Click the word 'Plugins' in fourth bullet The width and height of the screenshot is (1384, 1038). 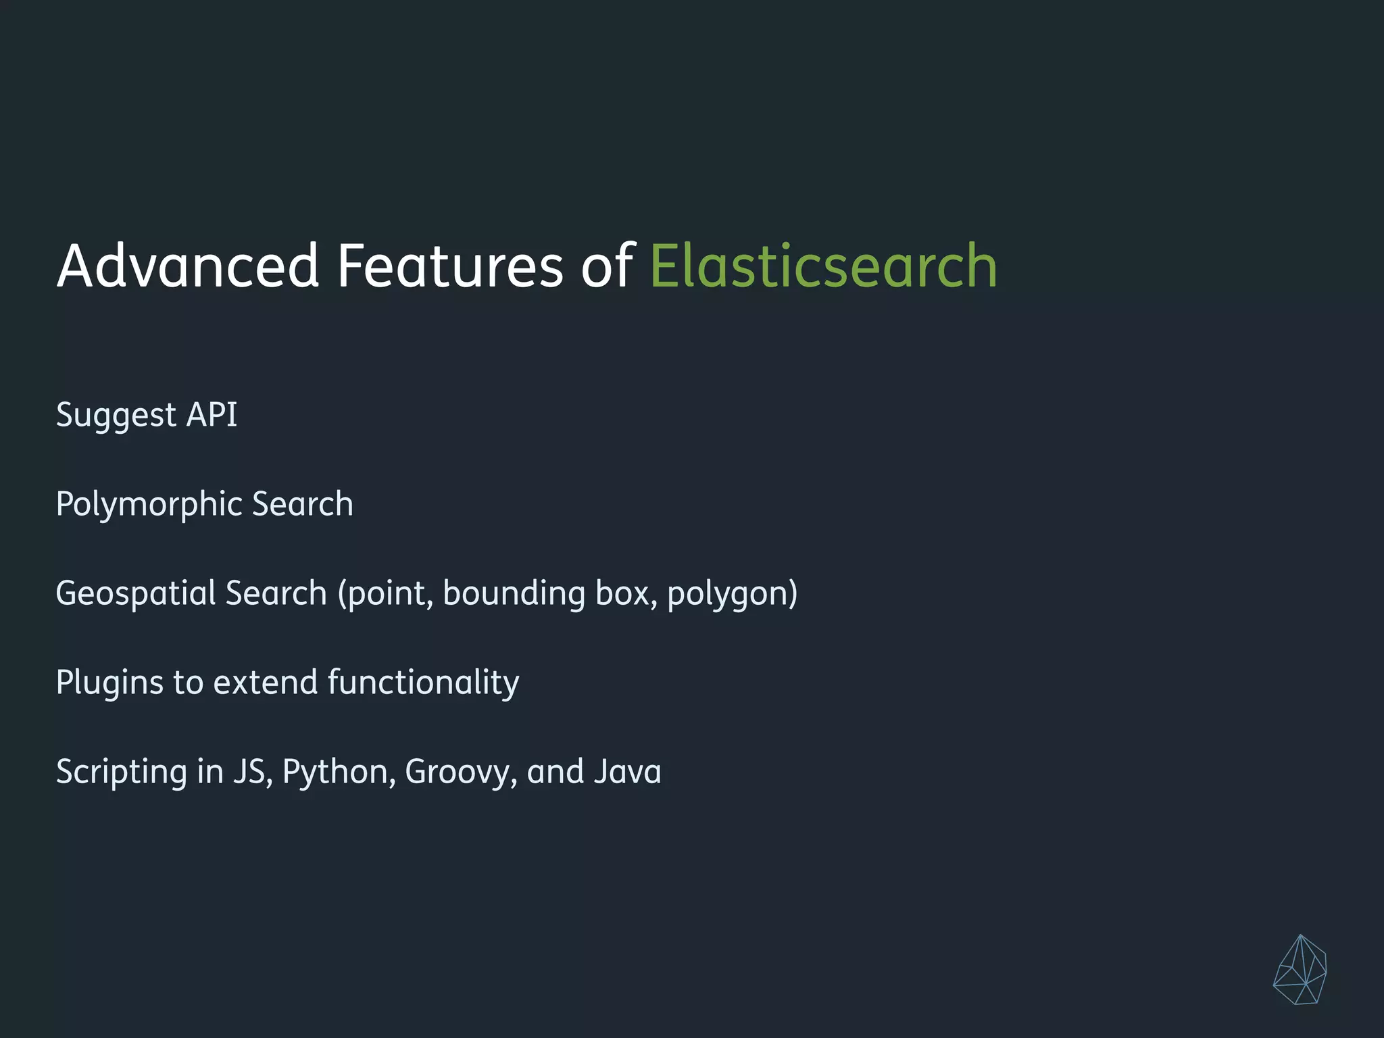[109, 683]
